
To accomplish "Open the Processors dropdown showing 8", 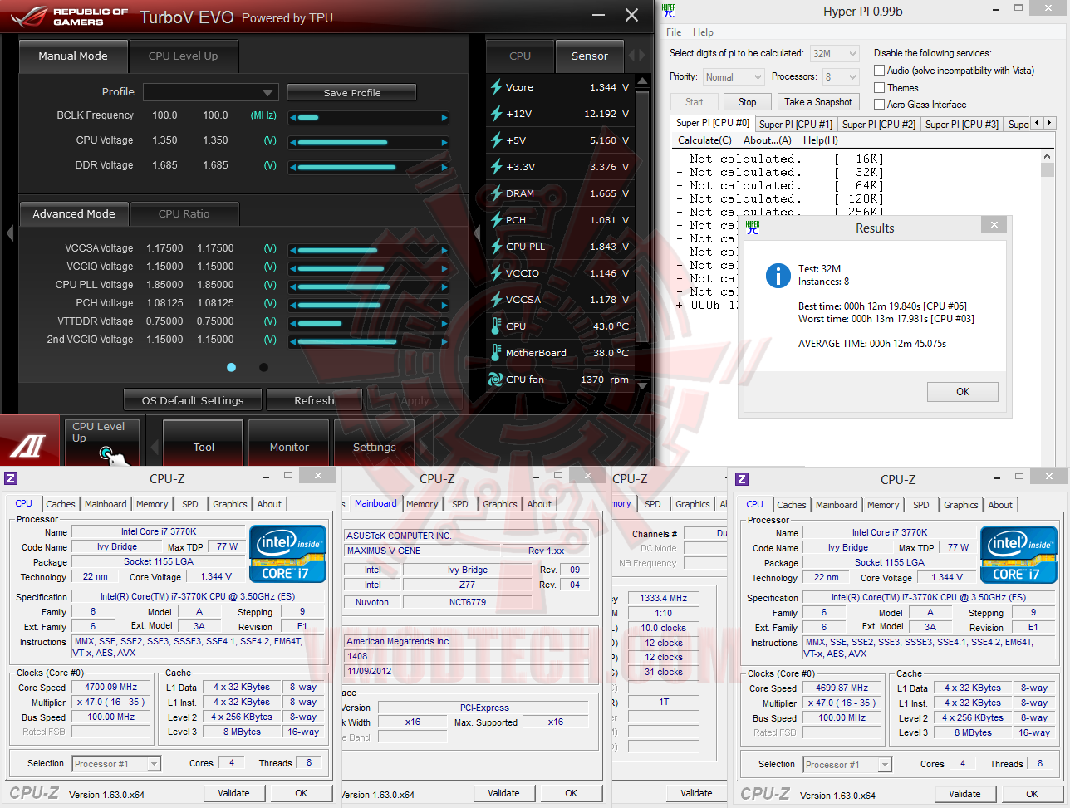I will pos(840,77).
